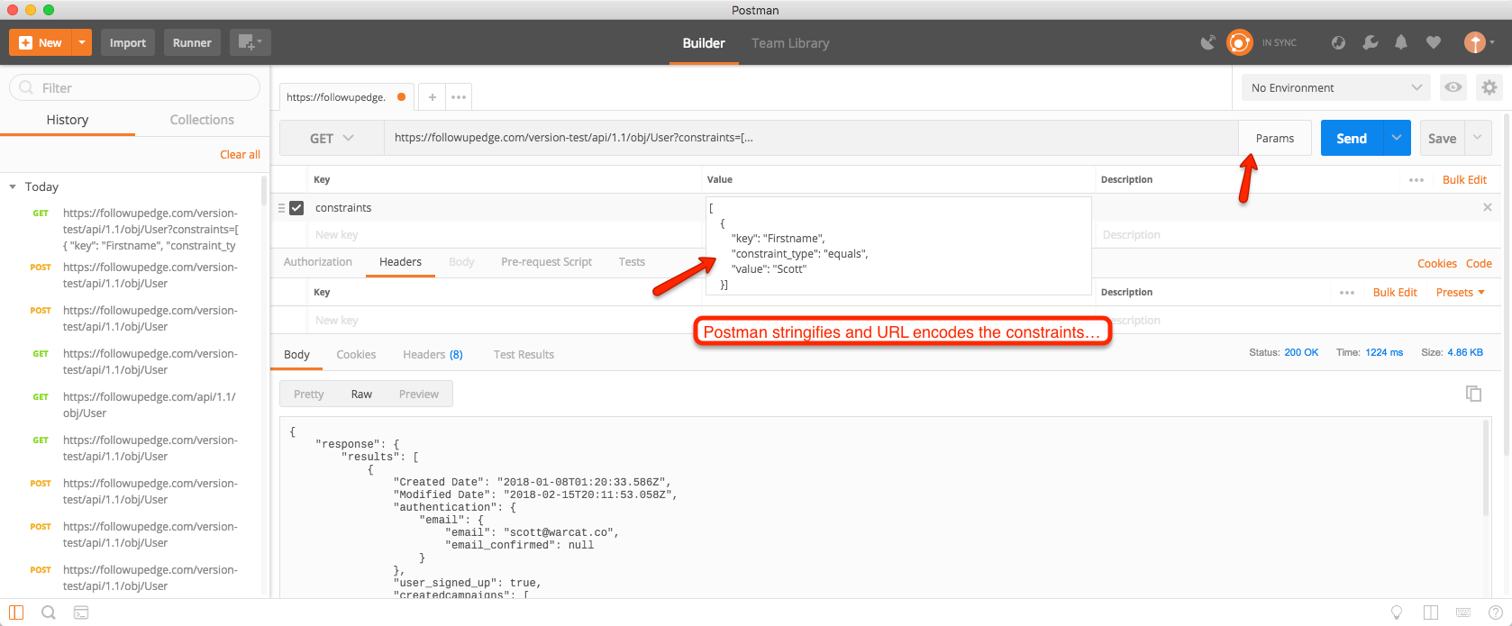Click the Code link
Screen dimensions: 1512x626
pos(1479,264)
